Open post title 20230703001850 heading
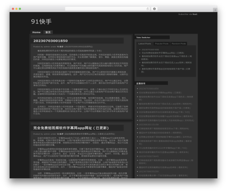Screen dimensions: 227x192 point(50,41)
